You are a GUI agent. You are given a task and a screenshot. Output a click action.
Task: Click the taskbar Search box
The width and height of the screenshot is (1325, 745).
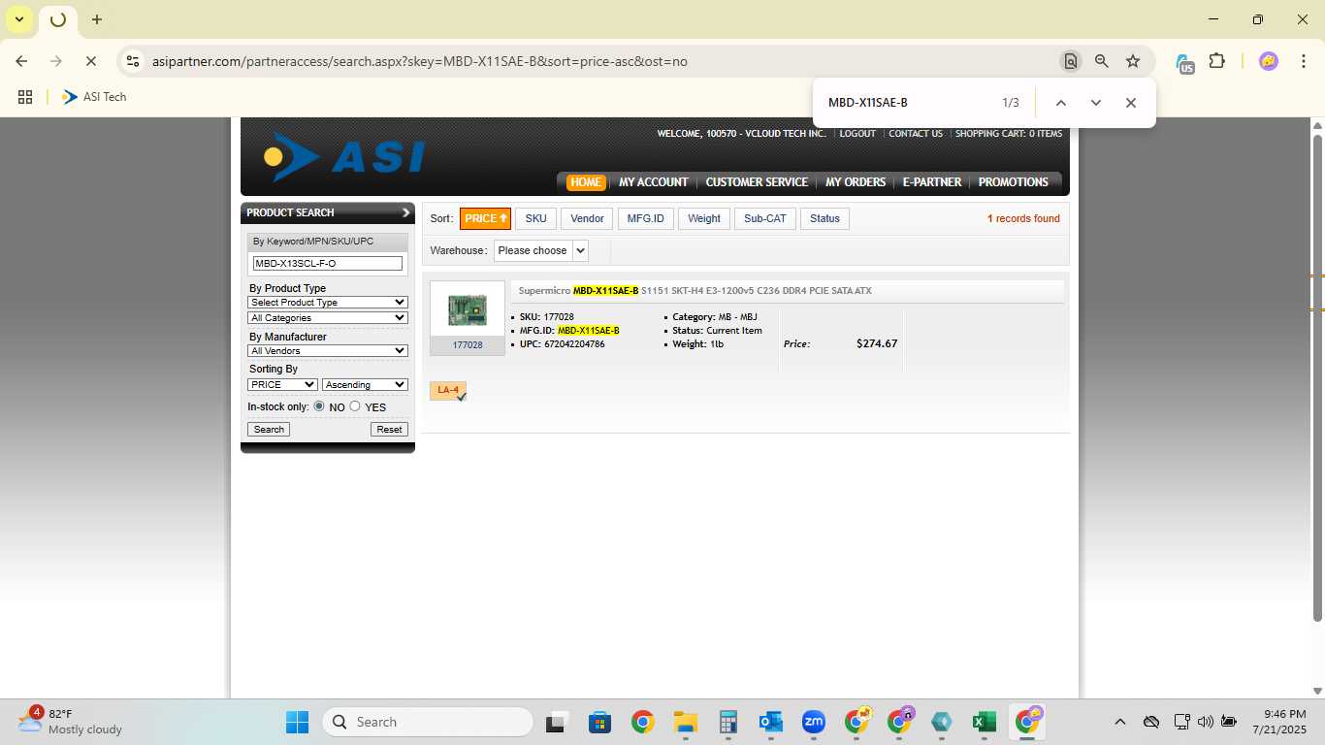click(x=427, y=722)
